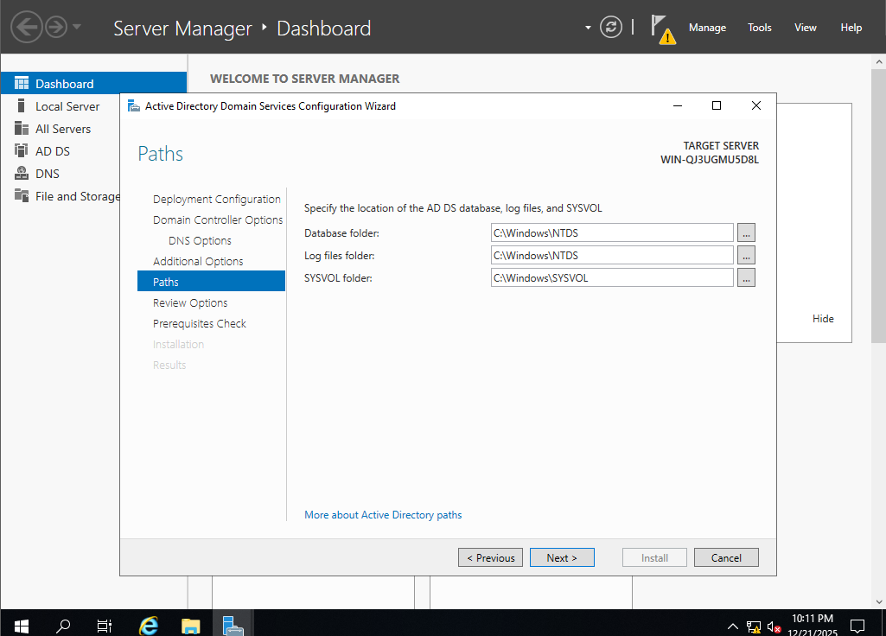Screen dimensions: 886x636
Task: Browse for the Log files folder
Action: (x=746, y=255)
